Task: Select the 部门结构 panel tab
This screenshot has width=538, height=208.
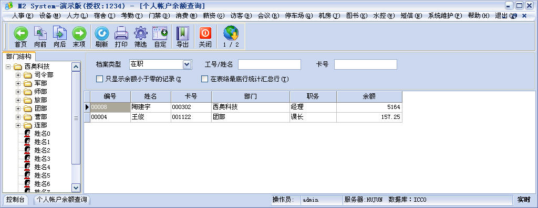Action: 19,57
